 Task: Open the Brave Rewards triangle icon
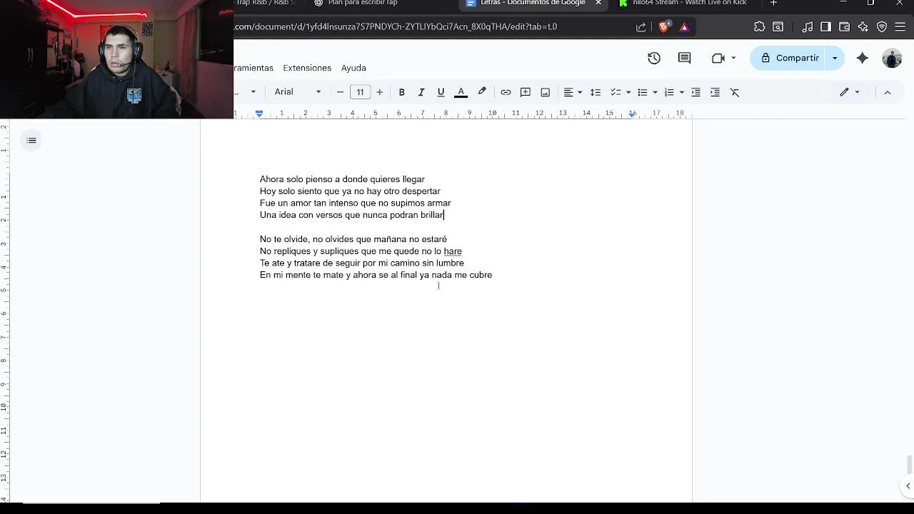point(684,26)
